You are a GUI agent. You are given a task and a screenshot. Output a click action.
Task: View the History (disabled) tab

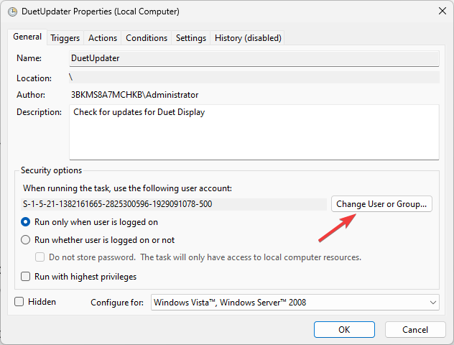coord(248,38)
